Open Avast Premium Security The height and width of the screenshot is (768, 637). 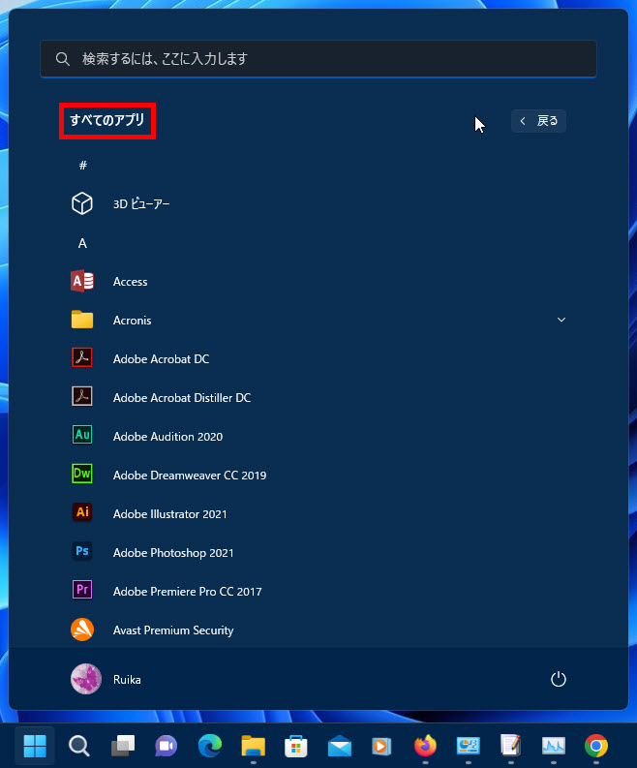(x=172, y=630)
